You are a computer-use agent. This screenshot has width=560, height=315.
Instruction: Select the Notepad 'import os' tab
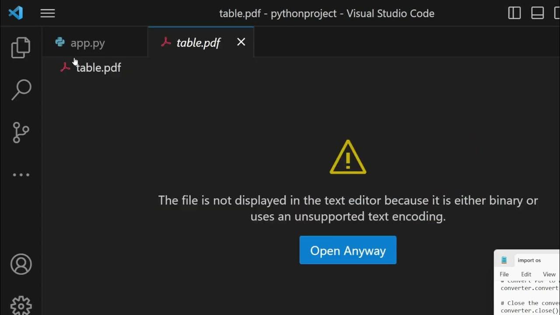point(529,260)
